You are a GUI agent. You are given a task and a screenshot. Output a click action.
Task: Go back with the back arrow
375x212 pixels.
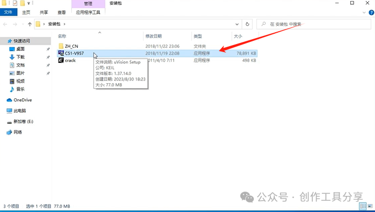click(x=5, y=24)
